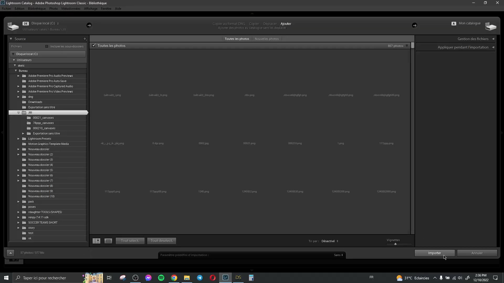Adjust the Vignettes size slider
This screenshot has width=504, height=283.
coord(395,244)
